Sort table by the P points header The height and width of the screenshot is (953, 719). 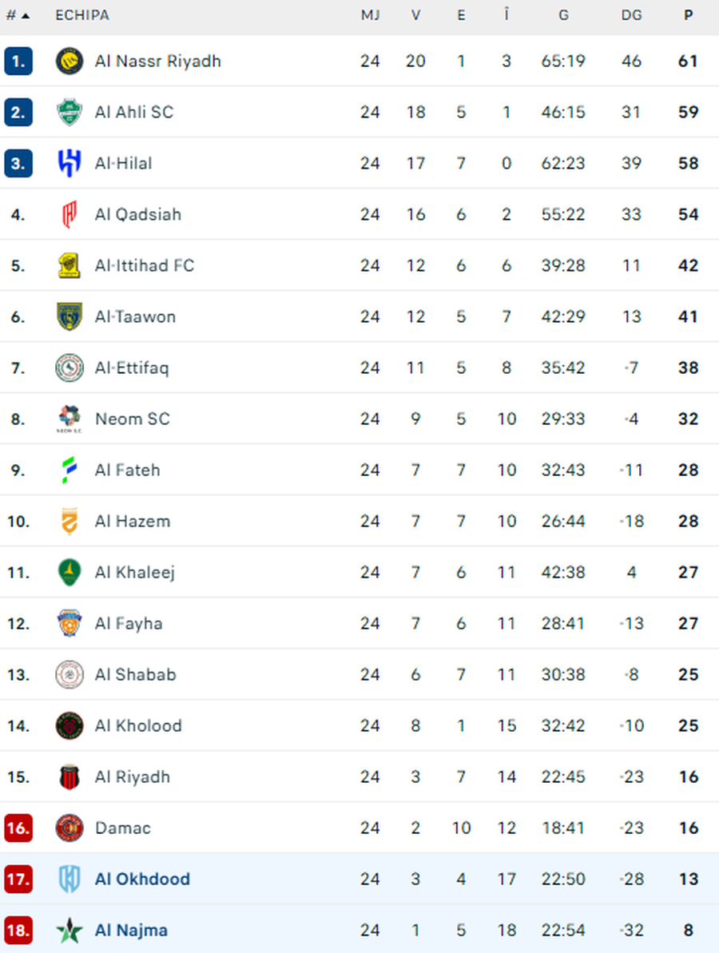click(x=688, y=15)
